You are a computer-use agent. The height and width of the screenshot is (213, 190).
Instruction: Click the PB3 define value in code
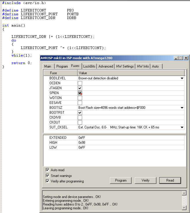pyautogui.click(x=70, y=10)
